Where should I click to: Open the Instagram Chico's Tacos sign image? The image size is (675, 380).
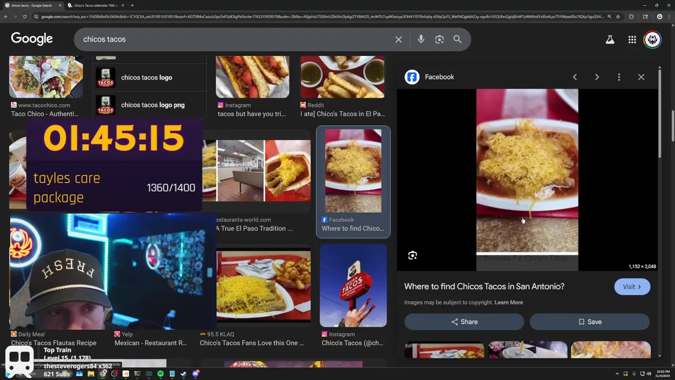pyautogui.click(x=353, y=286)
